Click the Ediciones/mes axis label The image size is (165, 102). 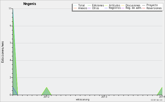(2, 52)
